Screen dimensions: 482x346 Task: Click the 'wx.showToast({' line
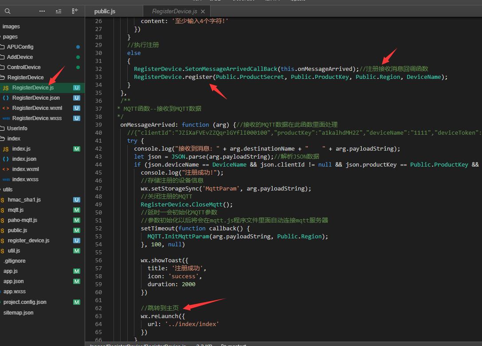coord(165,260)
